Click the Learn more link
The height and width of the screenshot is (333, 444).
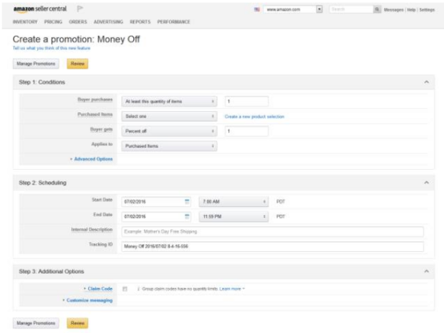coord(230,289)
